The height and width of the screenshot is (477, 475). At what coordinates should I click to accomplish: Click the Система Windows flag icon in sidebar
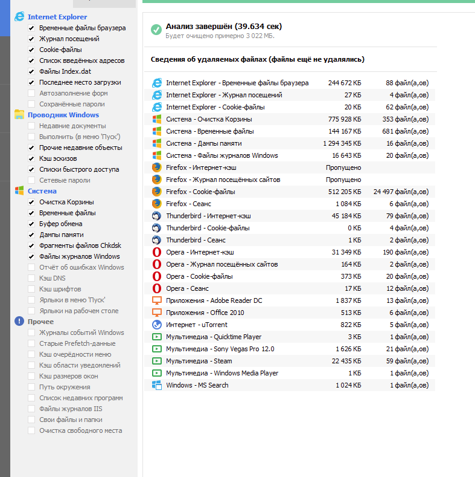19,190
